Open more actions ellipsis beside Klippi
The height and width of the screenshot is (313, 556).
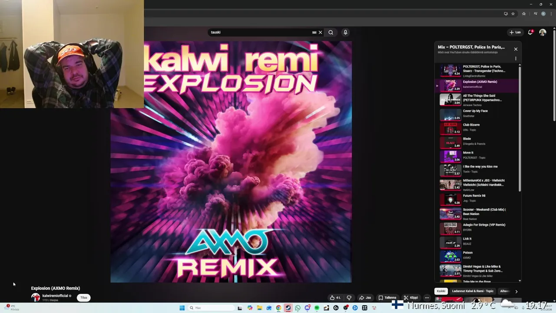427,298
